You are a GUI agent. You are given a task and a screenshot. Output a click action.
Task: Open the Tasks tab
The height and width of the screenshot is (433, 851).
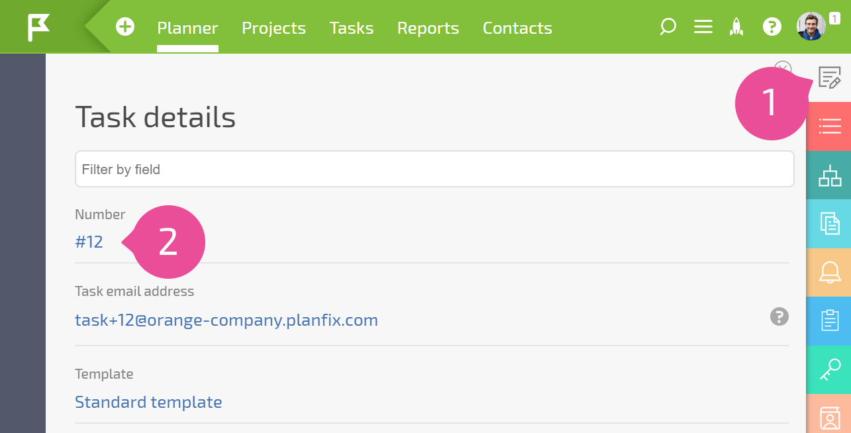[x=352, y=28]
